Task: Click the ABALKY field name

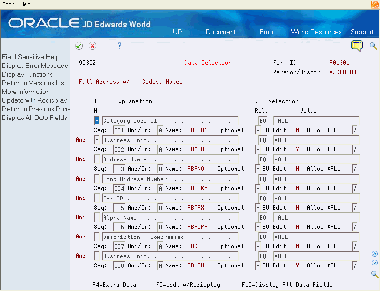Action: (197, 188)
